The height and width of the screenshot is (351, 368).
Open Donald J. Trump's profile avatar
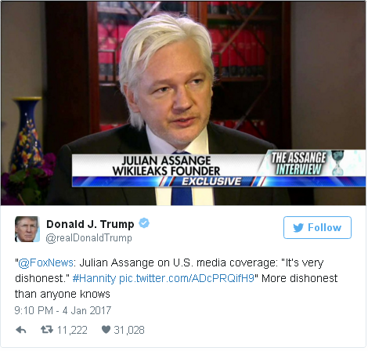pyautogui.click(x=27, y=229)
